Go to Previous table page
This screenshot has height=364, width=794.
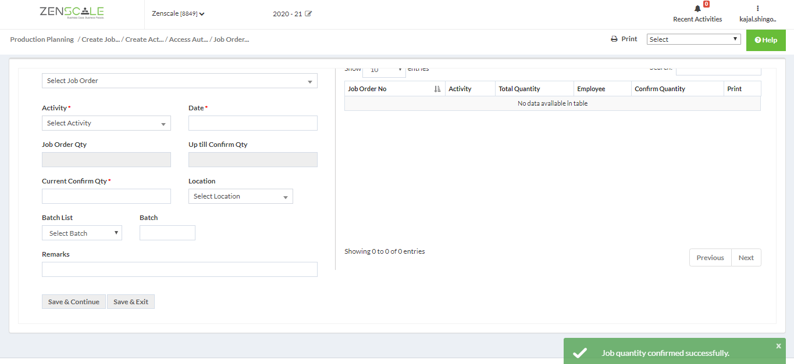point(710,258)
